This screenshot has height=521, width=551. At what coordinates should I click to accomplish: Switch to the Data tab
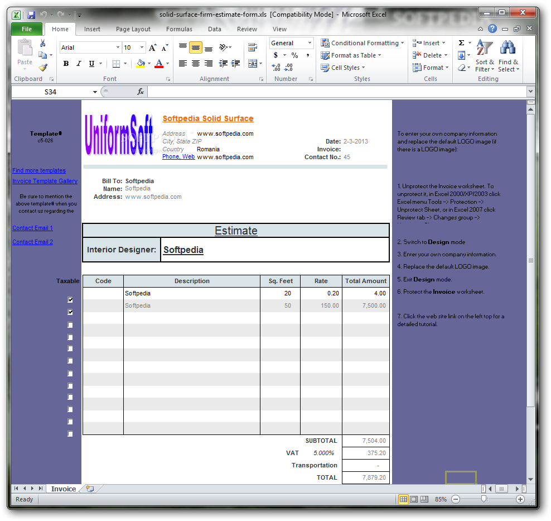(x=214, y=29)
